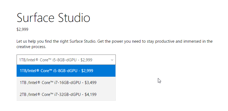Click the word 'Surface' in the title
The image size is (228, 111).
[x=36, y=18]
